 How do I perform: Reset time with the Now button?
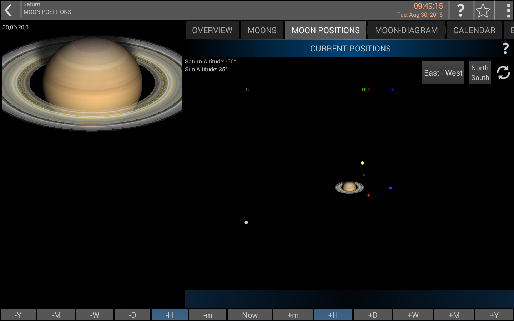point(250,315)
